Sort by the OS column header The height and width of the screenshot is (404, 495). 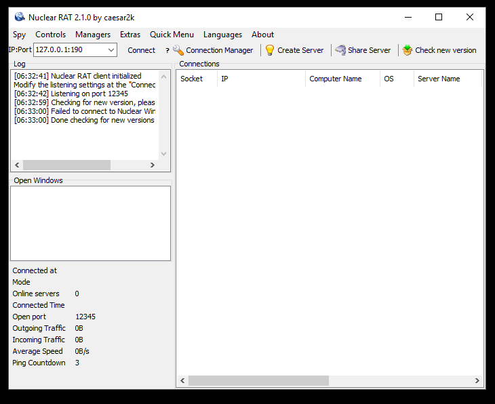tap(397, 79)
